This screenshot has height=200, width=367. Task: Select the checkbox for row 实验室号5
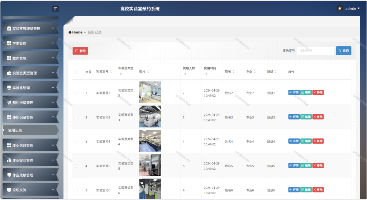tap(76, 166)
